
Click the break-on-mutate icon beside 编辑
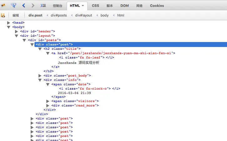pos(3,15)
